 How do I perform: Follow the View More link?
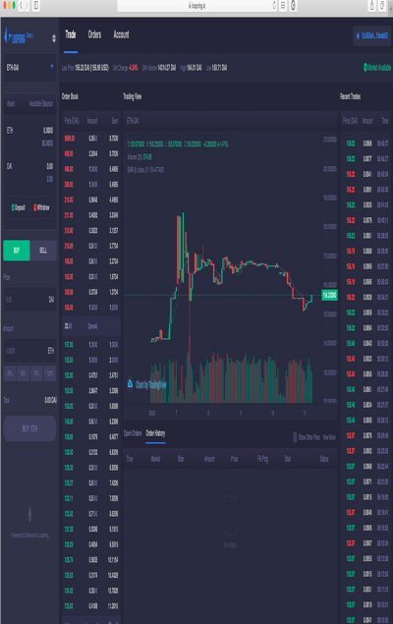click(328, 437)
